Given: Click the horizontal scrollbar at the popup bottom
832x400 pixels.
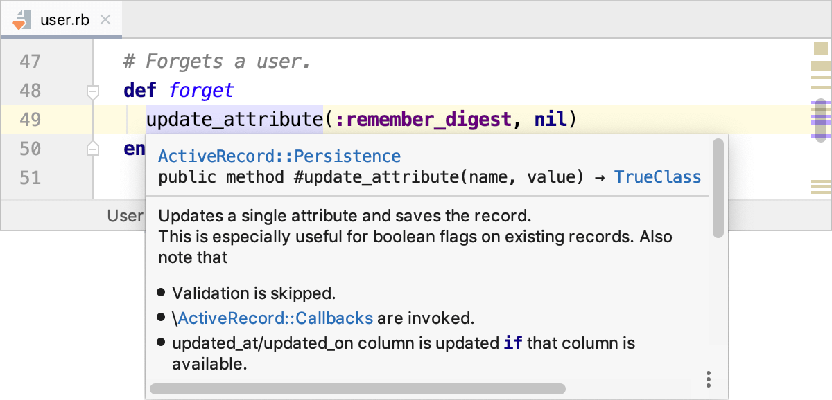Looking at the screenshot, I should pyautogui.click(x=357, y=388).
